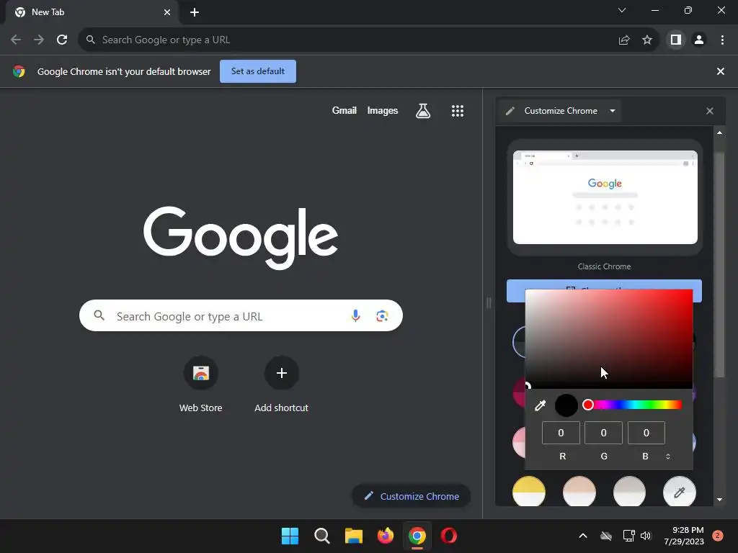This screenshot has width=738, height=553.
Task: Open the Search Labs flask icon
Action: (x=423, y=111)
